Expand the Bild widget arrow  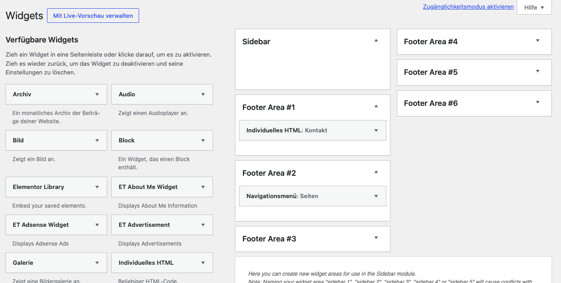(97, 141)
